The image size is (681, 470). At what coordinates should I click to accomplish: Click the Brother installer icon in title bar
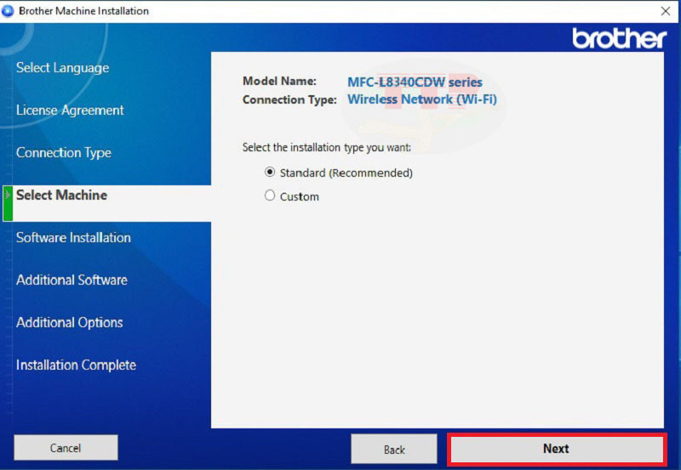[9, 11]
